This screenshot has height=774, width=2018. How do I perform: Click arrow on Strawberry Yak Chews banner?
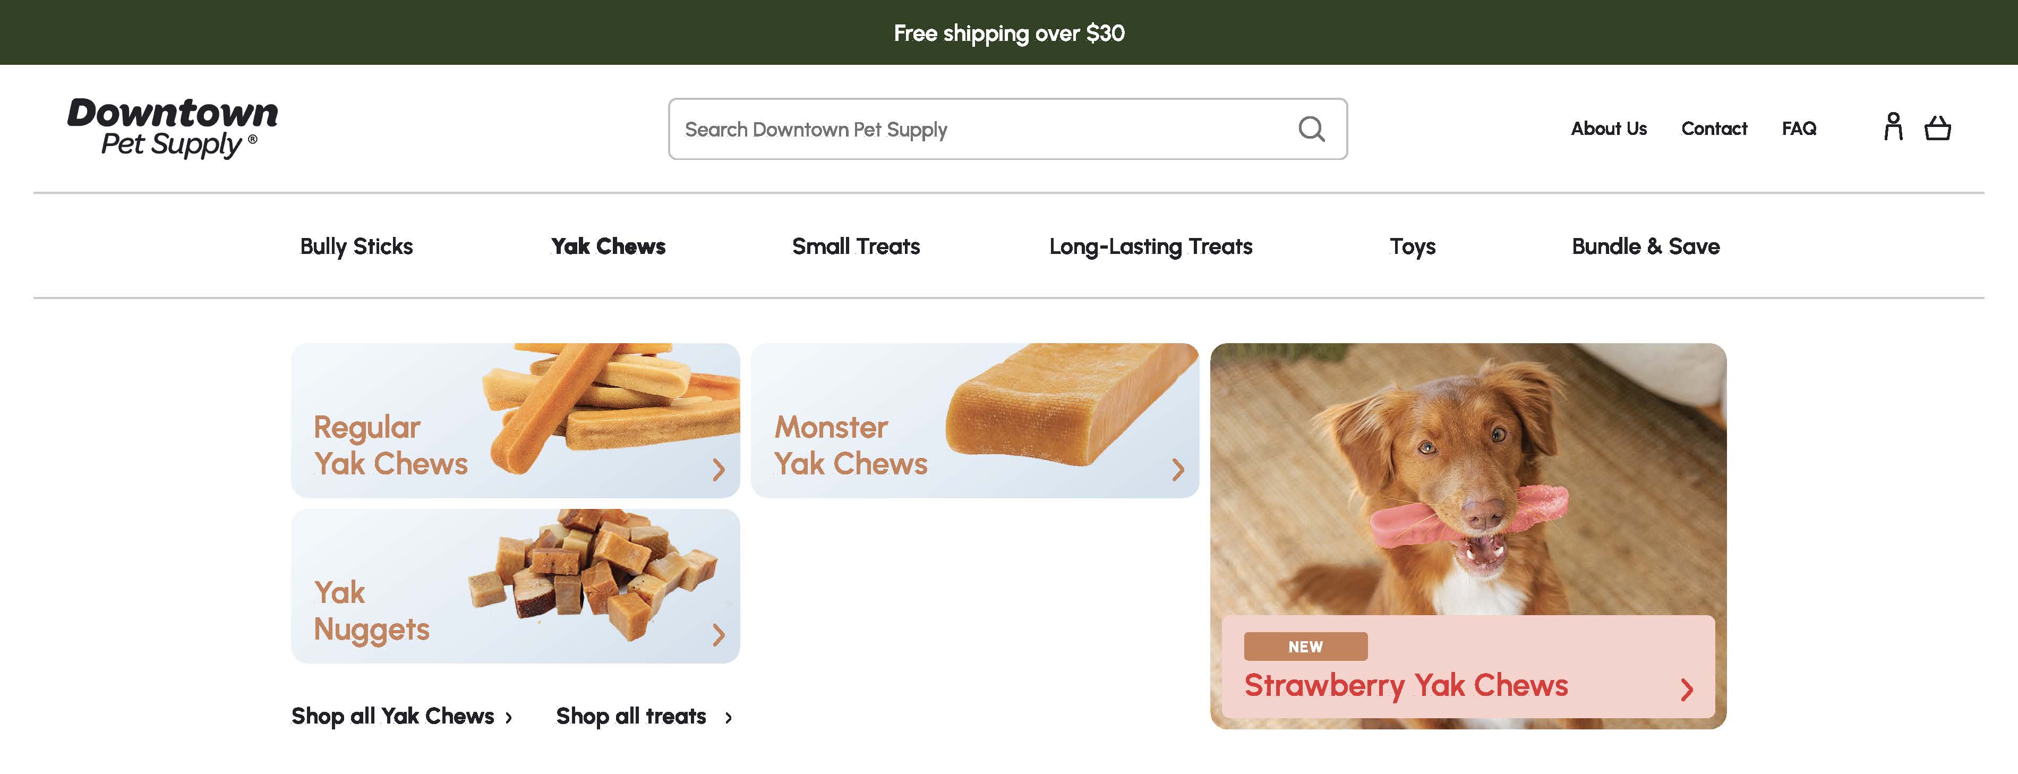click(x=1687, y=690)
